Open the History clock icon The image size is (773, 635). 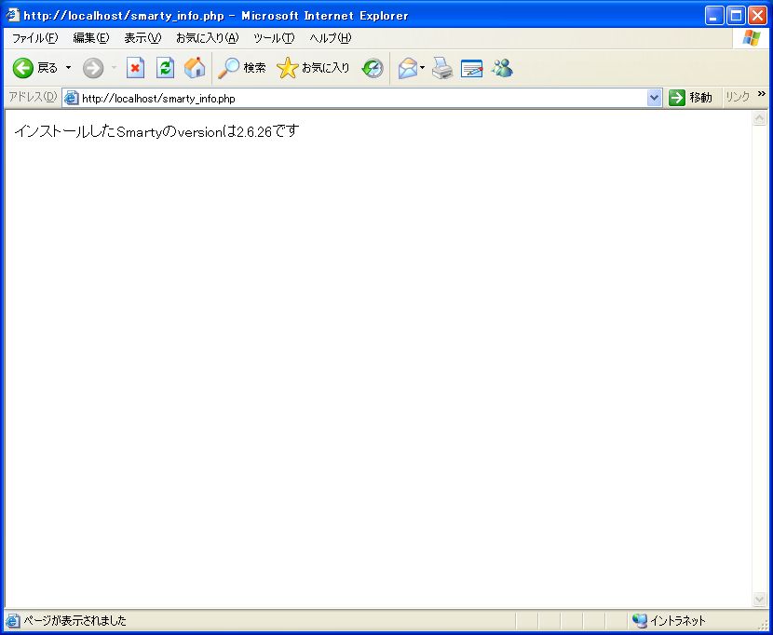pyautogui.click(x=373, y=68)
